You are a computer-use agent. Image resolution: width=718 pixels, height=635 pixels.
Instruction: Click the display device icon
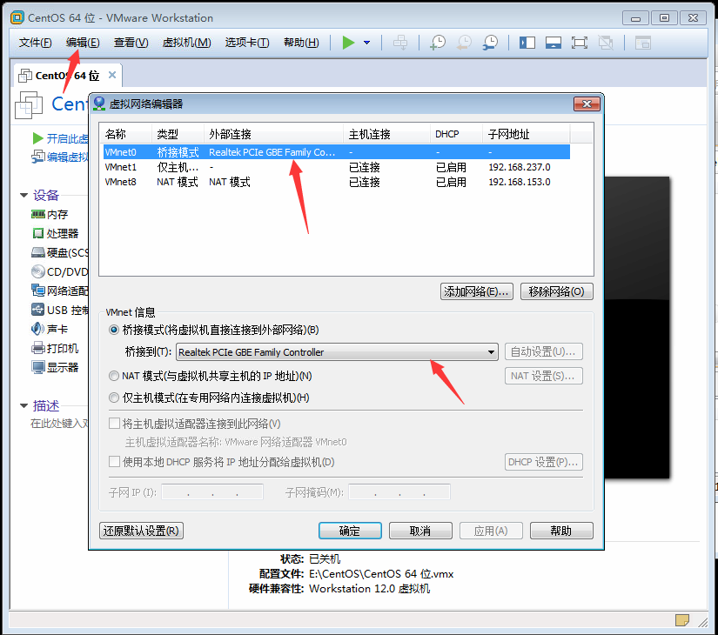click(38, 367)
